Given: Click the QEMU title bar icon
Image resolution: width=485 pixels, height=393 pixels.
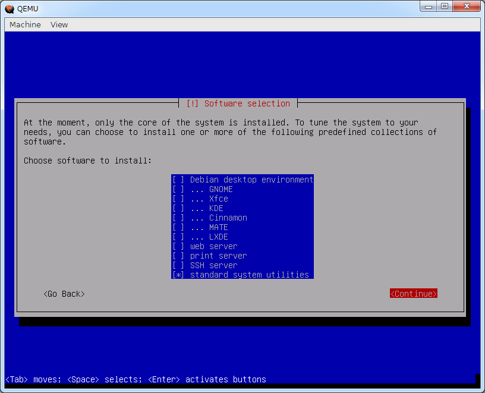Looking at the screenshot, I should click(x=10, y=9).
